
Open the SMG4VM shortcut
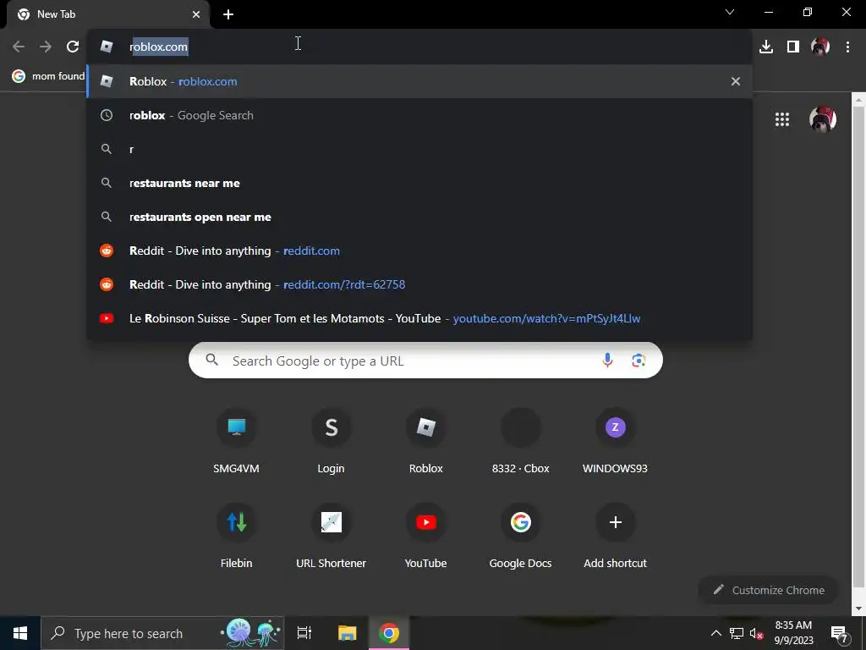(237, 442)
